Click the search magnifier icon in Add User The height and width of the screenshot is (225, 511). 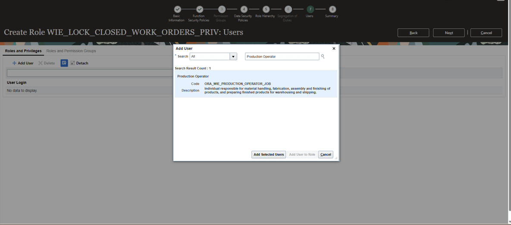323,57
